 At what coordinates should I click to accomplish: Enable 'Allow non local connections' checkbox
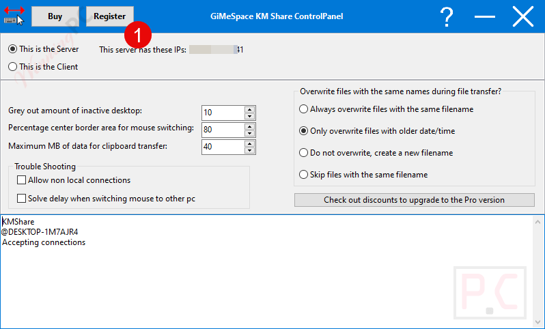pyautogui.click(x=74, y=180)
